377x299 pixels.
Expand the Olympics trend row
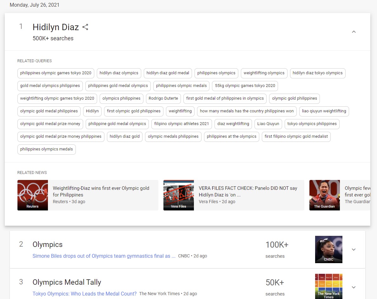coord(354,249)
